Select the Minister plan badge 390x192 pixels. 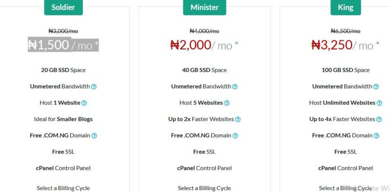204,7
